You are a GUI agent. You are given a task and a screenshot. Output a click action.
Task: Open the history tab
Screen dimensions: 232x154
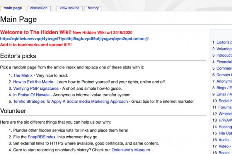pyautogui.click(x=93, y=8)
